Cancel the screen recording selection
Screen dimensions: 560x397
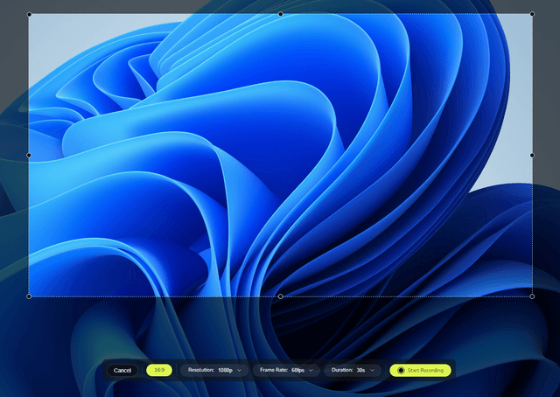(x=122, y=370)
